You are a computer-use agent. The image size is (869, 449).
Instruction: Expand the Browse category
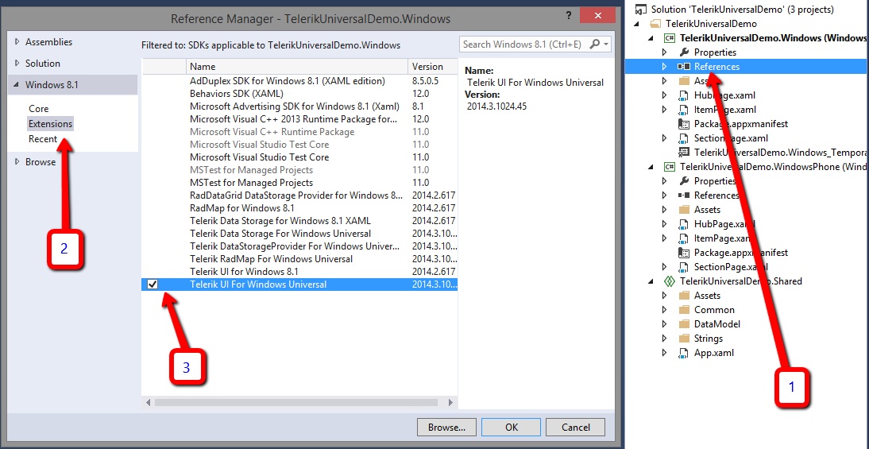[17, 162]
